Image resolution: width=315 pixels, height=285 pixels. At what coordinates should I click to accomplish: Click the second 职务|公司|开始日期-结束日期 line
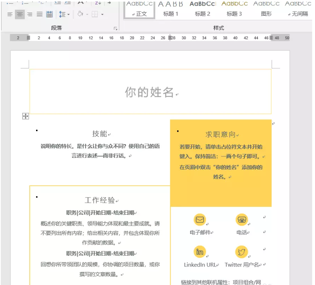100,253
